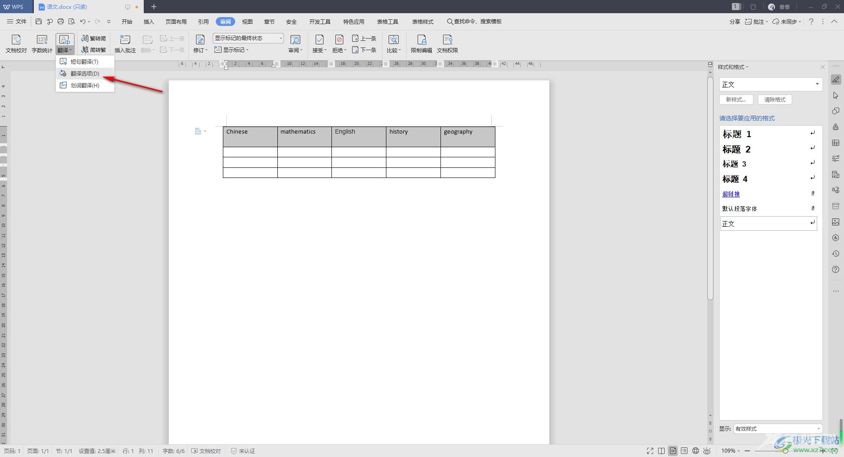This screenshot has width=844, height=457.
Task: Switch to web layout view in status bar
Action: 696,451
